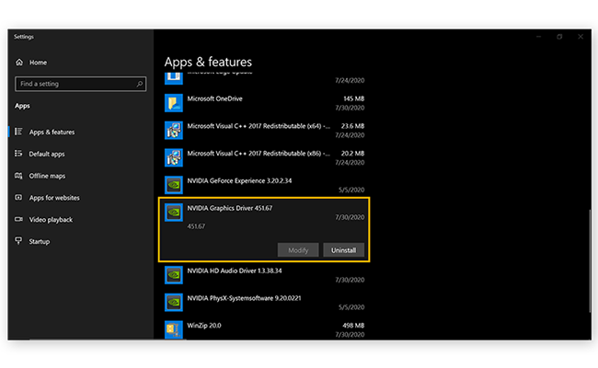Viewport: 598px width, 368px height.
Task: Minimize the Settings window
Action: click(538, 37)
